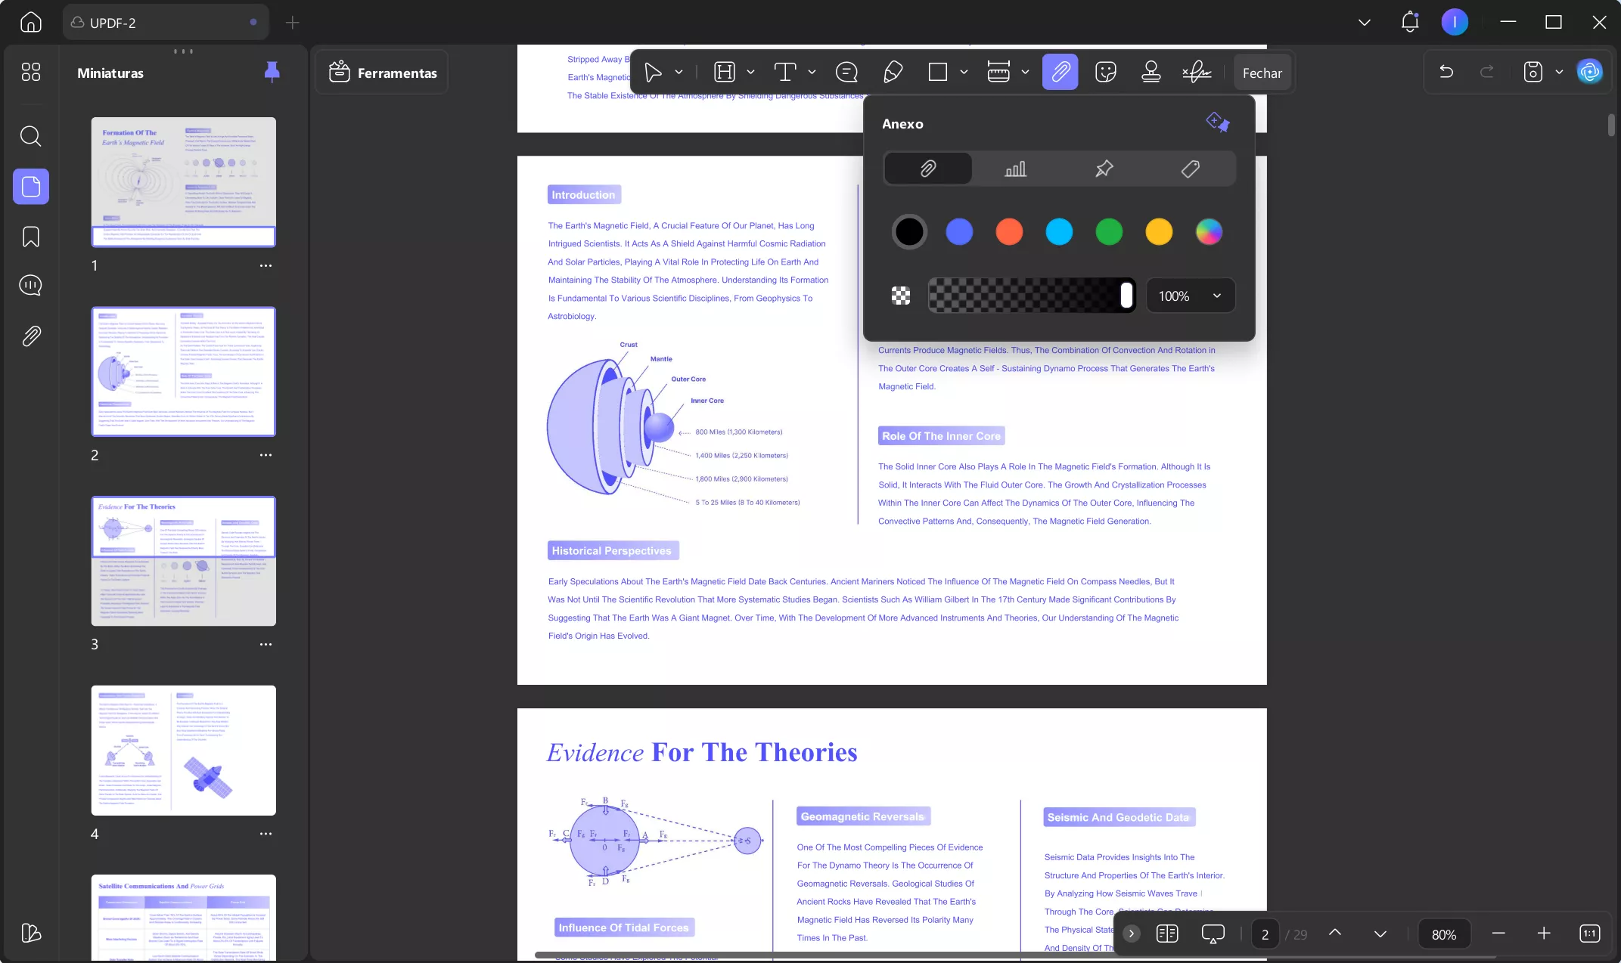
Task: Click the comment note tool
Action: [x=846, y=73]
